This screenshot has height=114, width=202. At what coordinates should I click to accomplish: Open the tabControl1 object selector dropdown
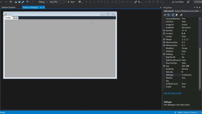[x=200, y=11]
